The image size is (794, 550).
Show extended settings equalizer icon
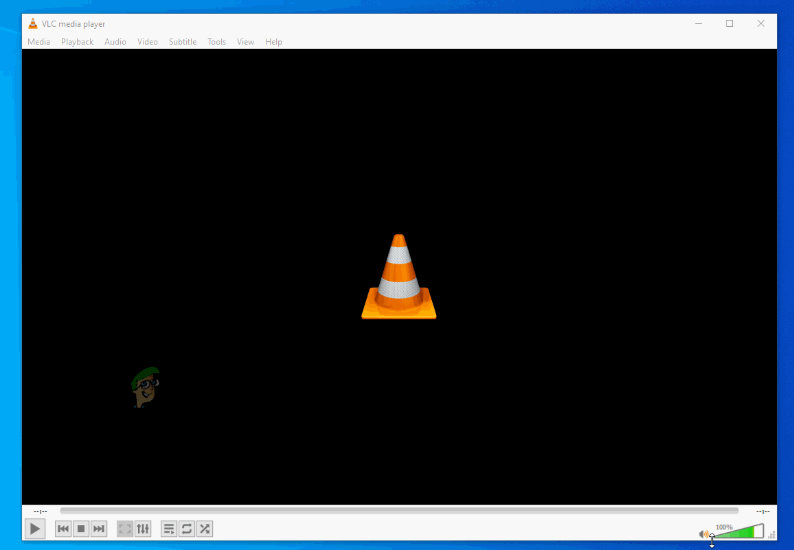[x=143, y=529]
